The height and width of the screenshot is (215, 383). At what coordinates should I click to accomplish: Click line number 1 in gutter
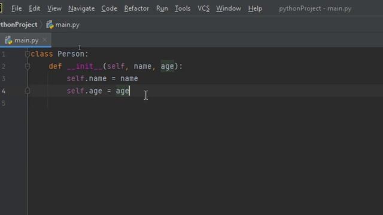(3, 54)
